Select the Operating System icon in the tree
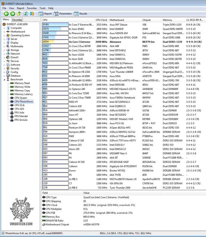 [x=8, y=35]
